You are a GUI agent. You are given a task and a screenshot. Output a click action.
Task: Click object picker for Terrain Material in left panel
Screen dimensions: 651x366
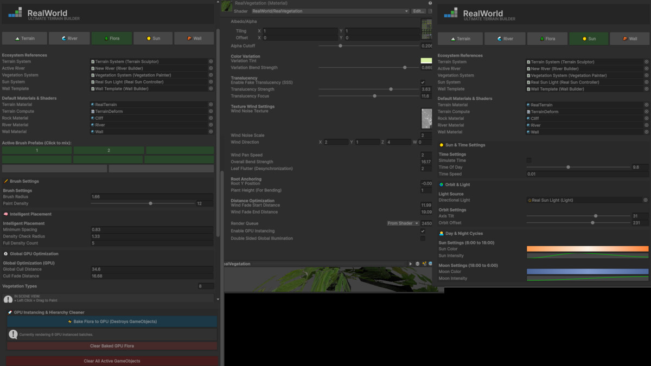tap(211, 105)
